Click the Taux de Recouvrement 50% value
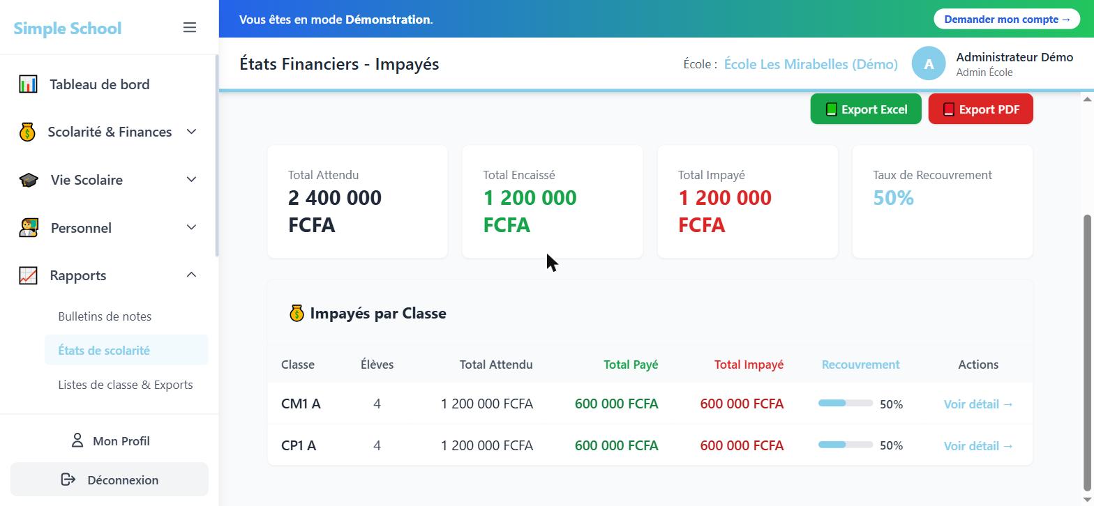The image size is (1094, 506). pos(893,198)
